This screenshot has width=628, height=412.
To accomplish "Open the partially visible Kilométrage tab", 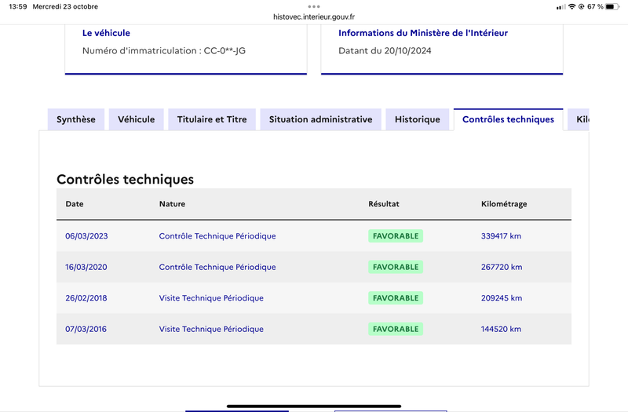I will [579, 119].
